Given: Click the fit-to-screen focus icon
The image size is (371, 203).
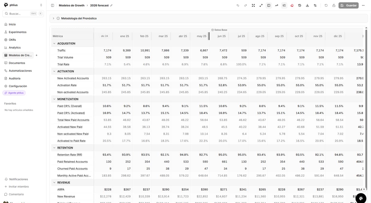Looking at the screenshot, I should (253, 5).
